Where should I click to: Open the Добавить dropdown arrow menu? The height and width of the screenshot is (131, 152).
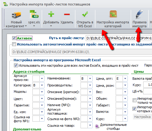tap(51, 26)
